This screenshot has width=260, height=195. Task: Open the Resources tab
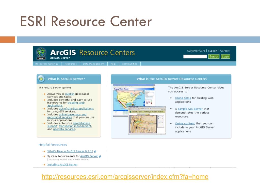coord(71,64)
